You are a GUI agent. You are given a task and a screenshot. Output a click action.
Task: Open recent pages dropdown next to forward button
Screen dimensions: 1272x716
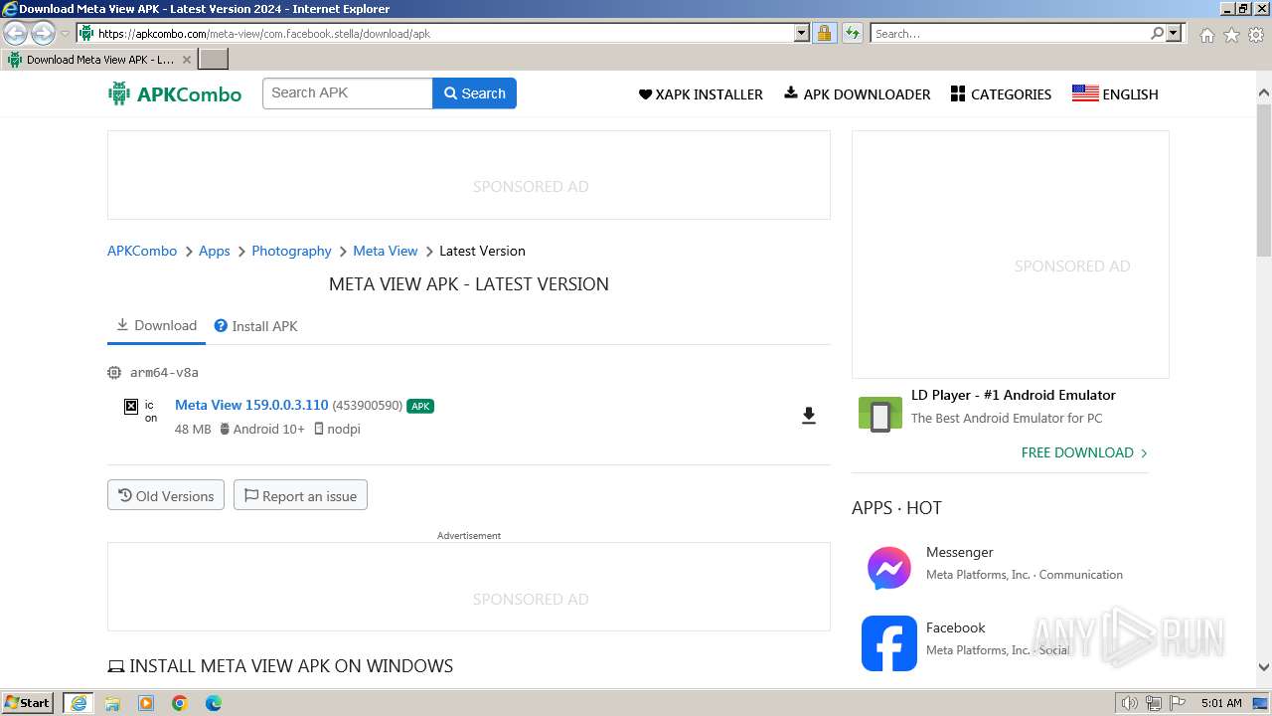coord(65,34)
